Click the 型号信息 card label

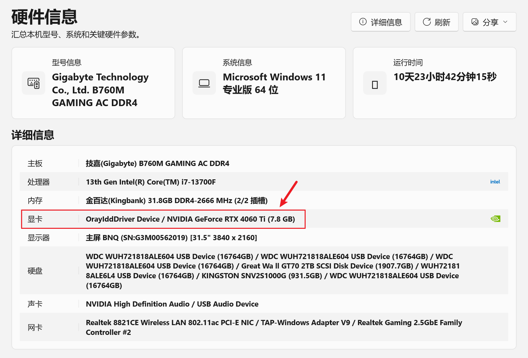(67, 62)
